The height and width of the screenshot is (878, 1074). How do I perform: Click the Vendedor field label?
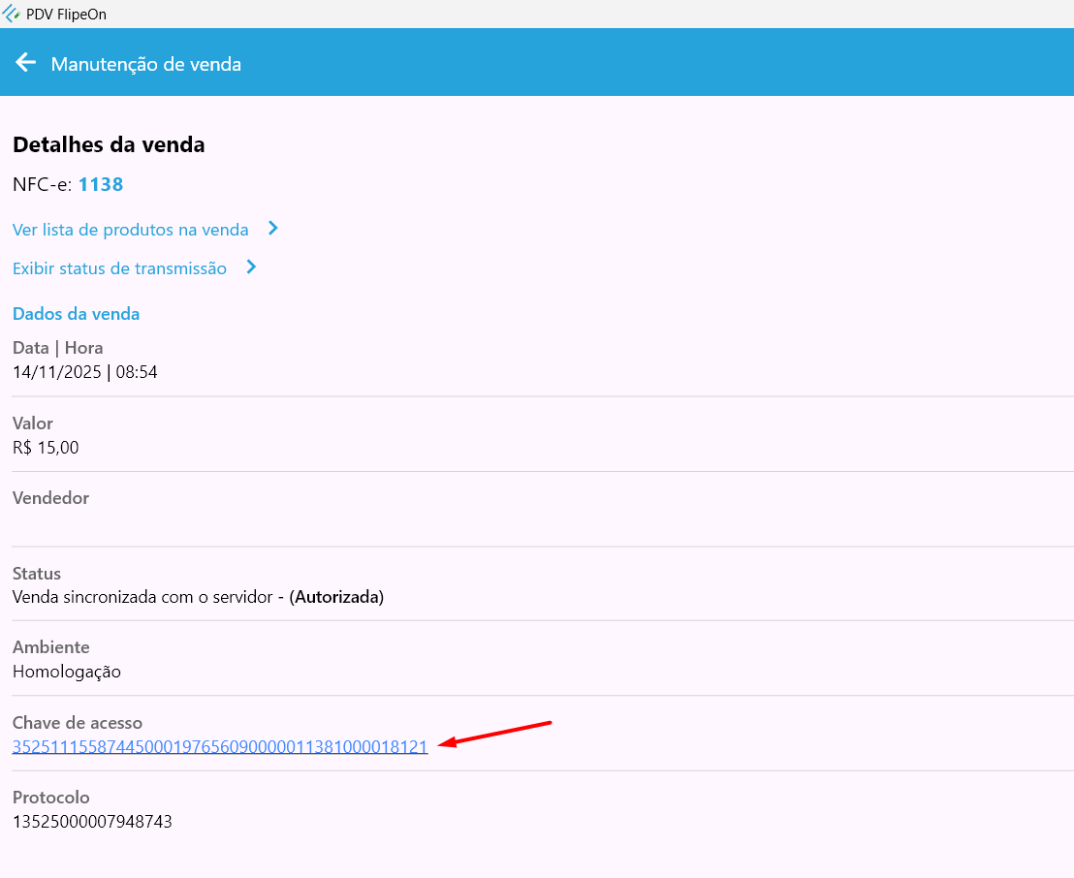tap(50, 498)
